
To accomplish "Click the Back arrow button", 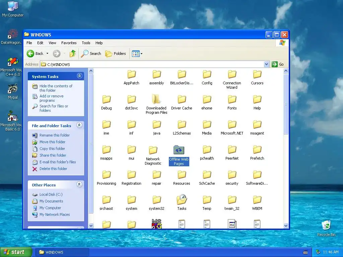I will click(35, 54).
